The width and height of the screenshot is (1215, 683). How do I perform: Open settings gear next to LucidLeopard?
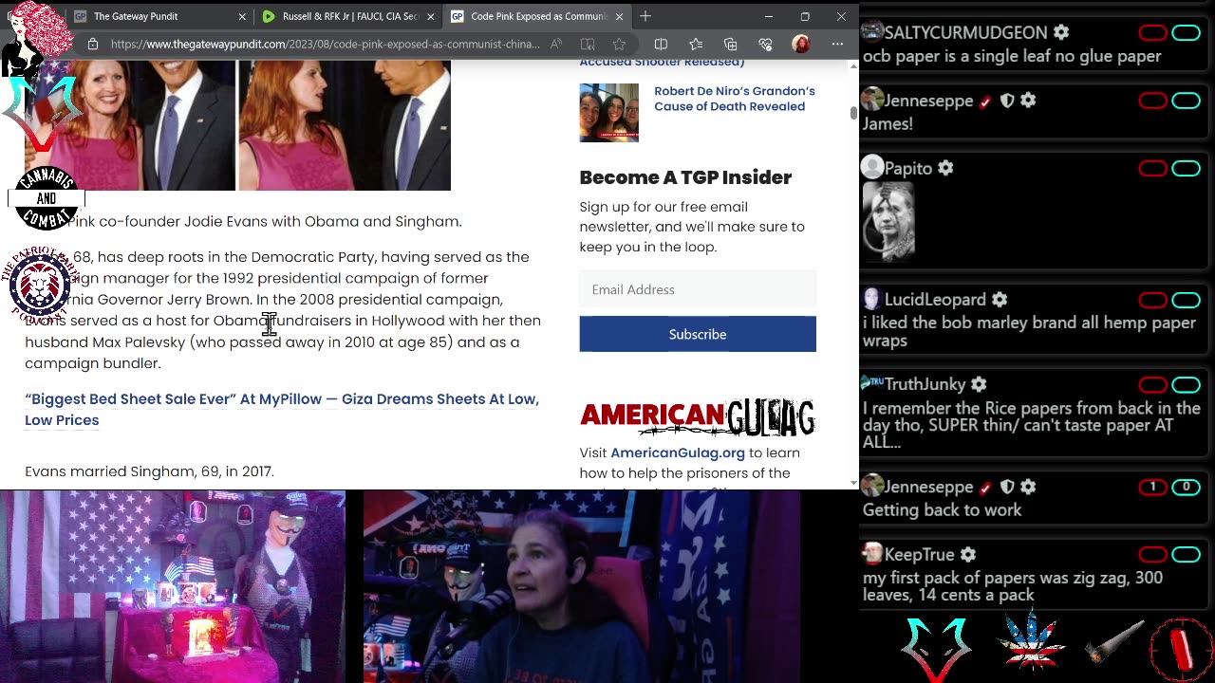pos(1000,300)
